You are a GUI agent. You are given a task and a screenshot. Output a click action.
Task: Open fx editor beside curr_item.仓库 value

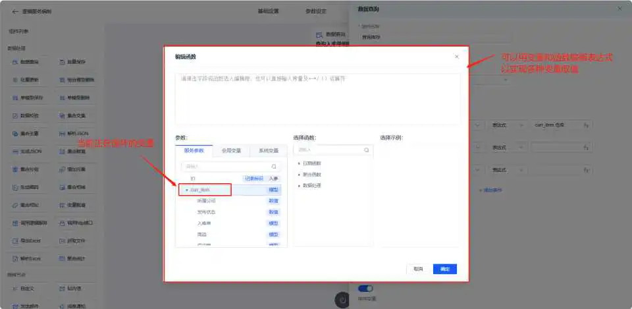pyautogui.click(x=586, y=125)
